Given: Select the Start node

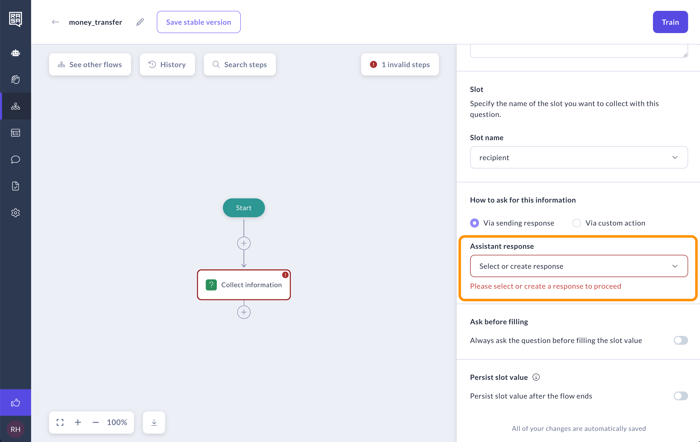Looking at the screenshot, I should [244, 208].
